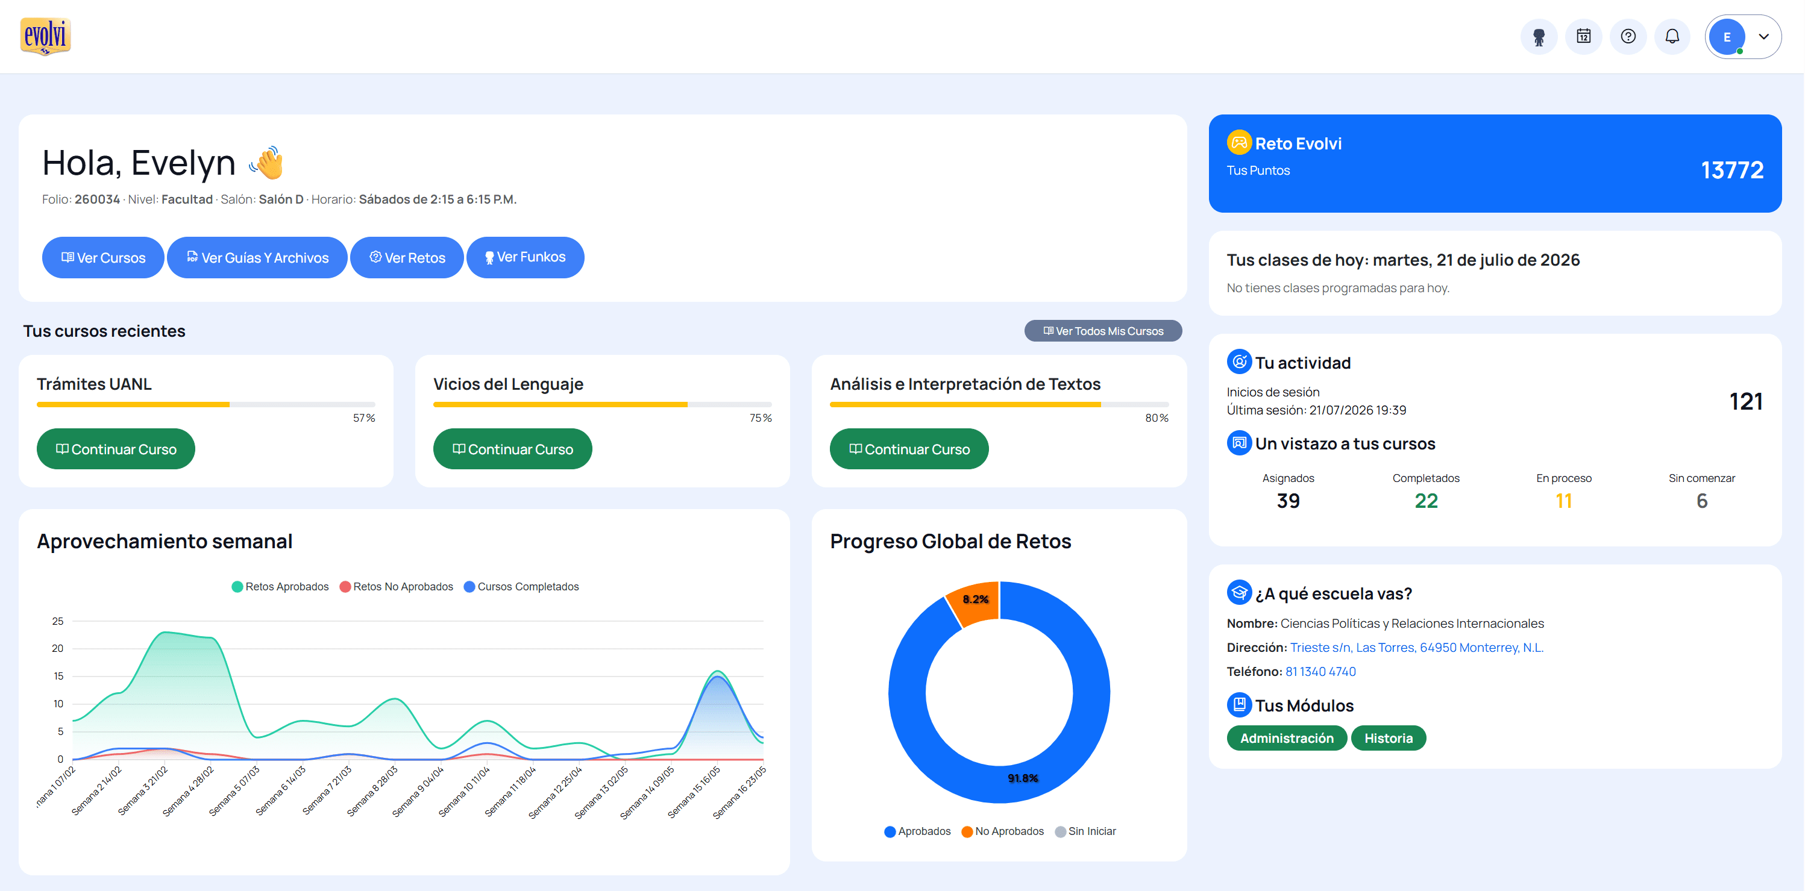Click the Sin comenzar count 6
The width and height of the screenshot is (1805, 891).
pyautogui.click(x=1701, y=500)
